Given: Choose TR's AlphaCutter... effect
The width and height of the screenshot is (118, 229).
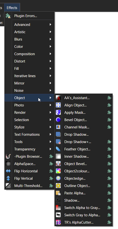Looking at the screenshot, I should (x=84, y=222).
